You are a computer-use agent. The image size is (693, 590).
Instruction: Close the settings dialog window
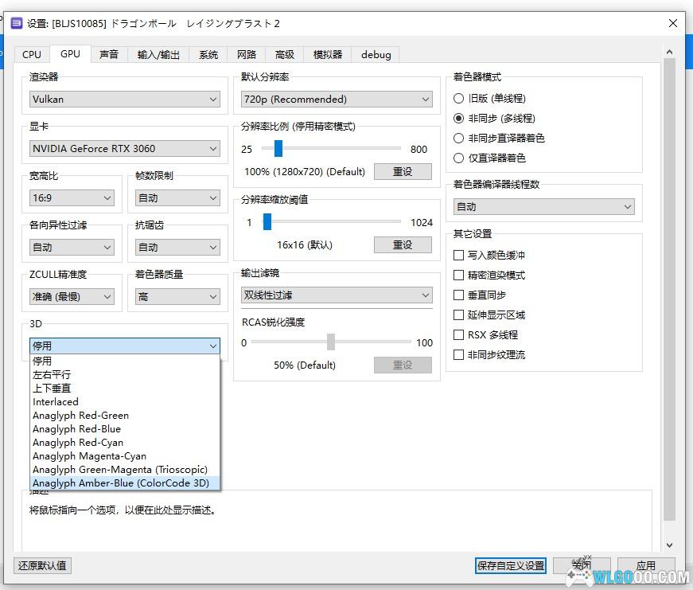(x=672, y=23)
